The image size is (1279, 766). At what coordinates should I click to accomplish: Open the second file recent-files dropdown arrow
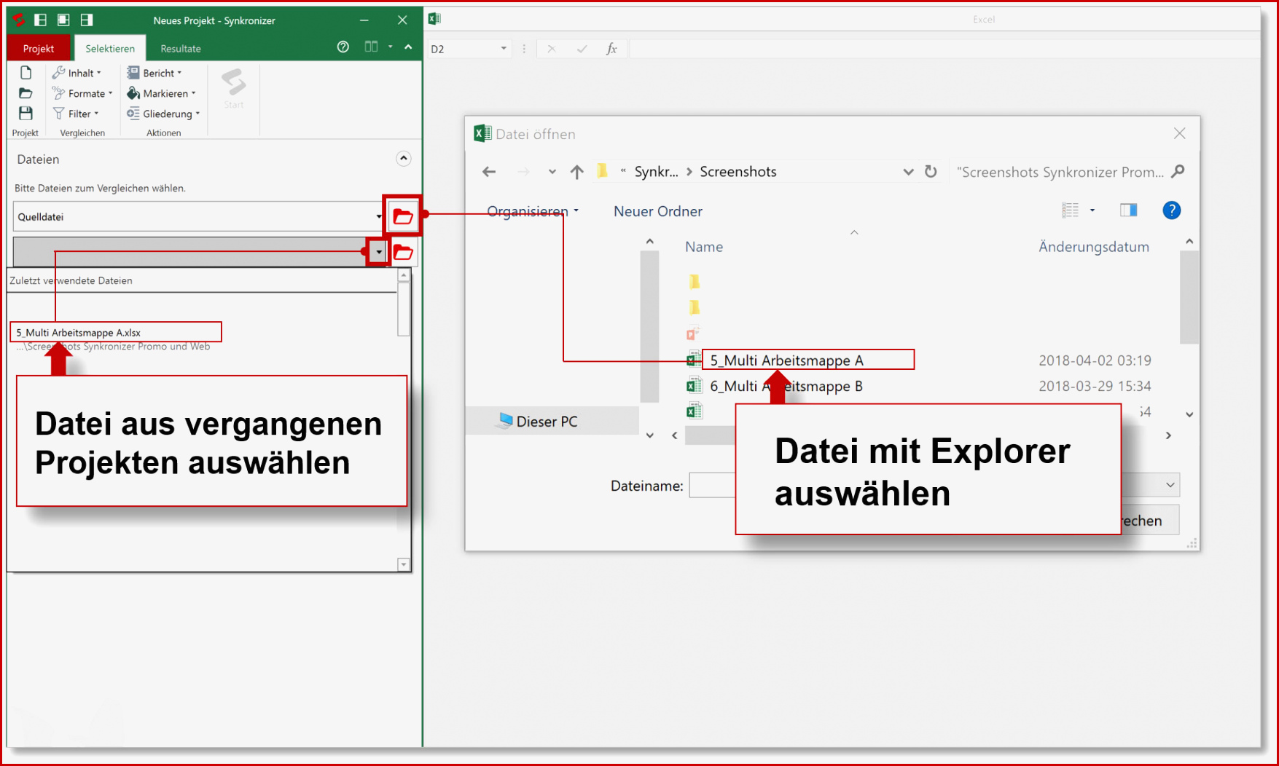pos(378,252)
